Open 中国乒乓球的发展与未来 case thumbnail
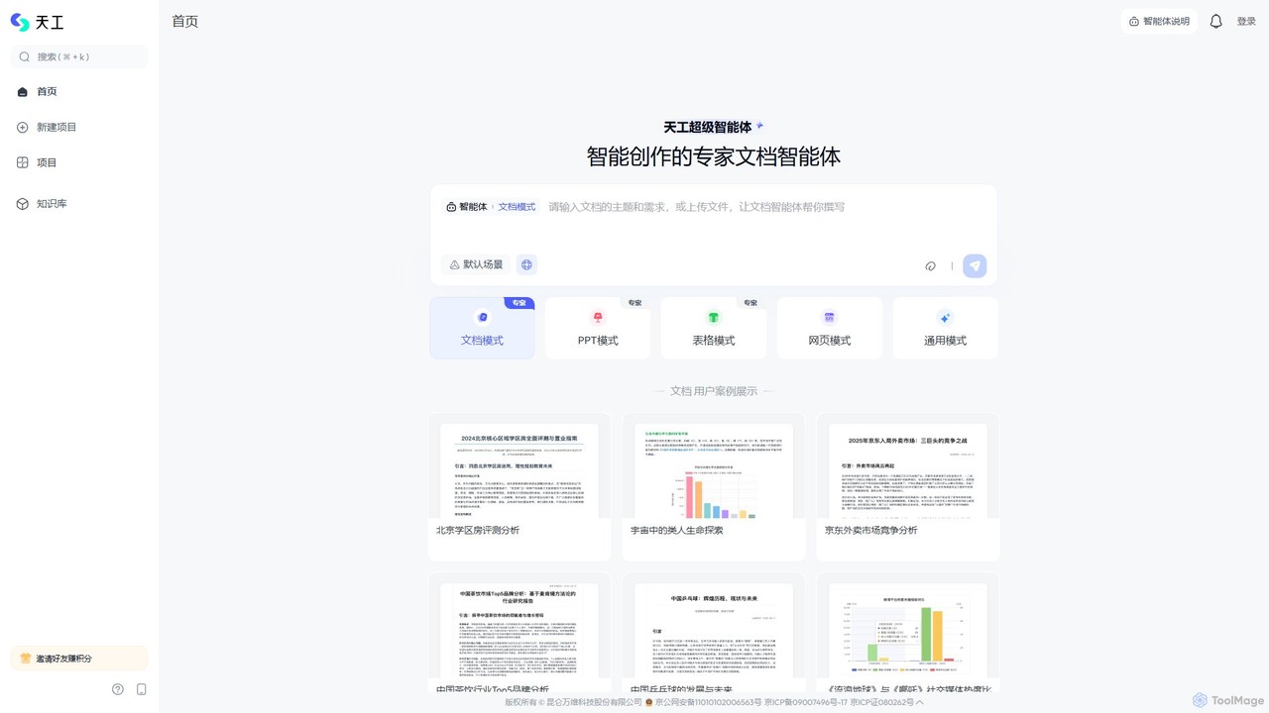Screen dimensions: 1269x713 714,633
